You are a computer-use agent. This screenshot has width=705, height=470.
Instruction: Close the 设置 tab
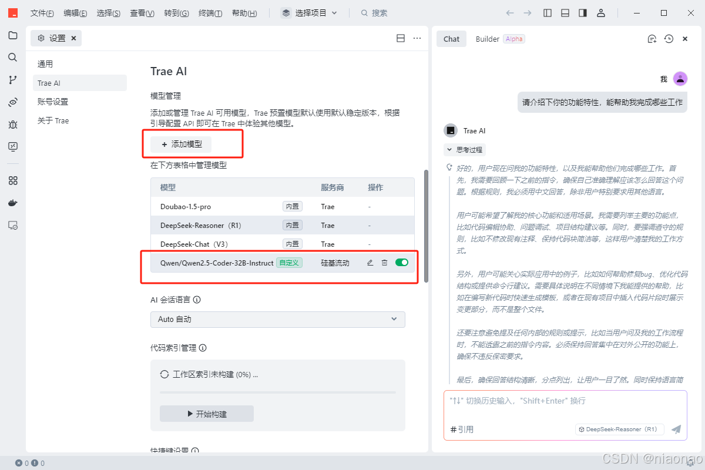73,38
